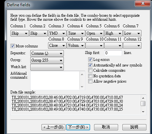Image resolution: width=152 pixels, height=134 pixels.
Task: Click Additional commands scroll down arrow
Action: click(x=82, y=87)
